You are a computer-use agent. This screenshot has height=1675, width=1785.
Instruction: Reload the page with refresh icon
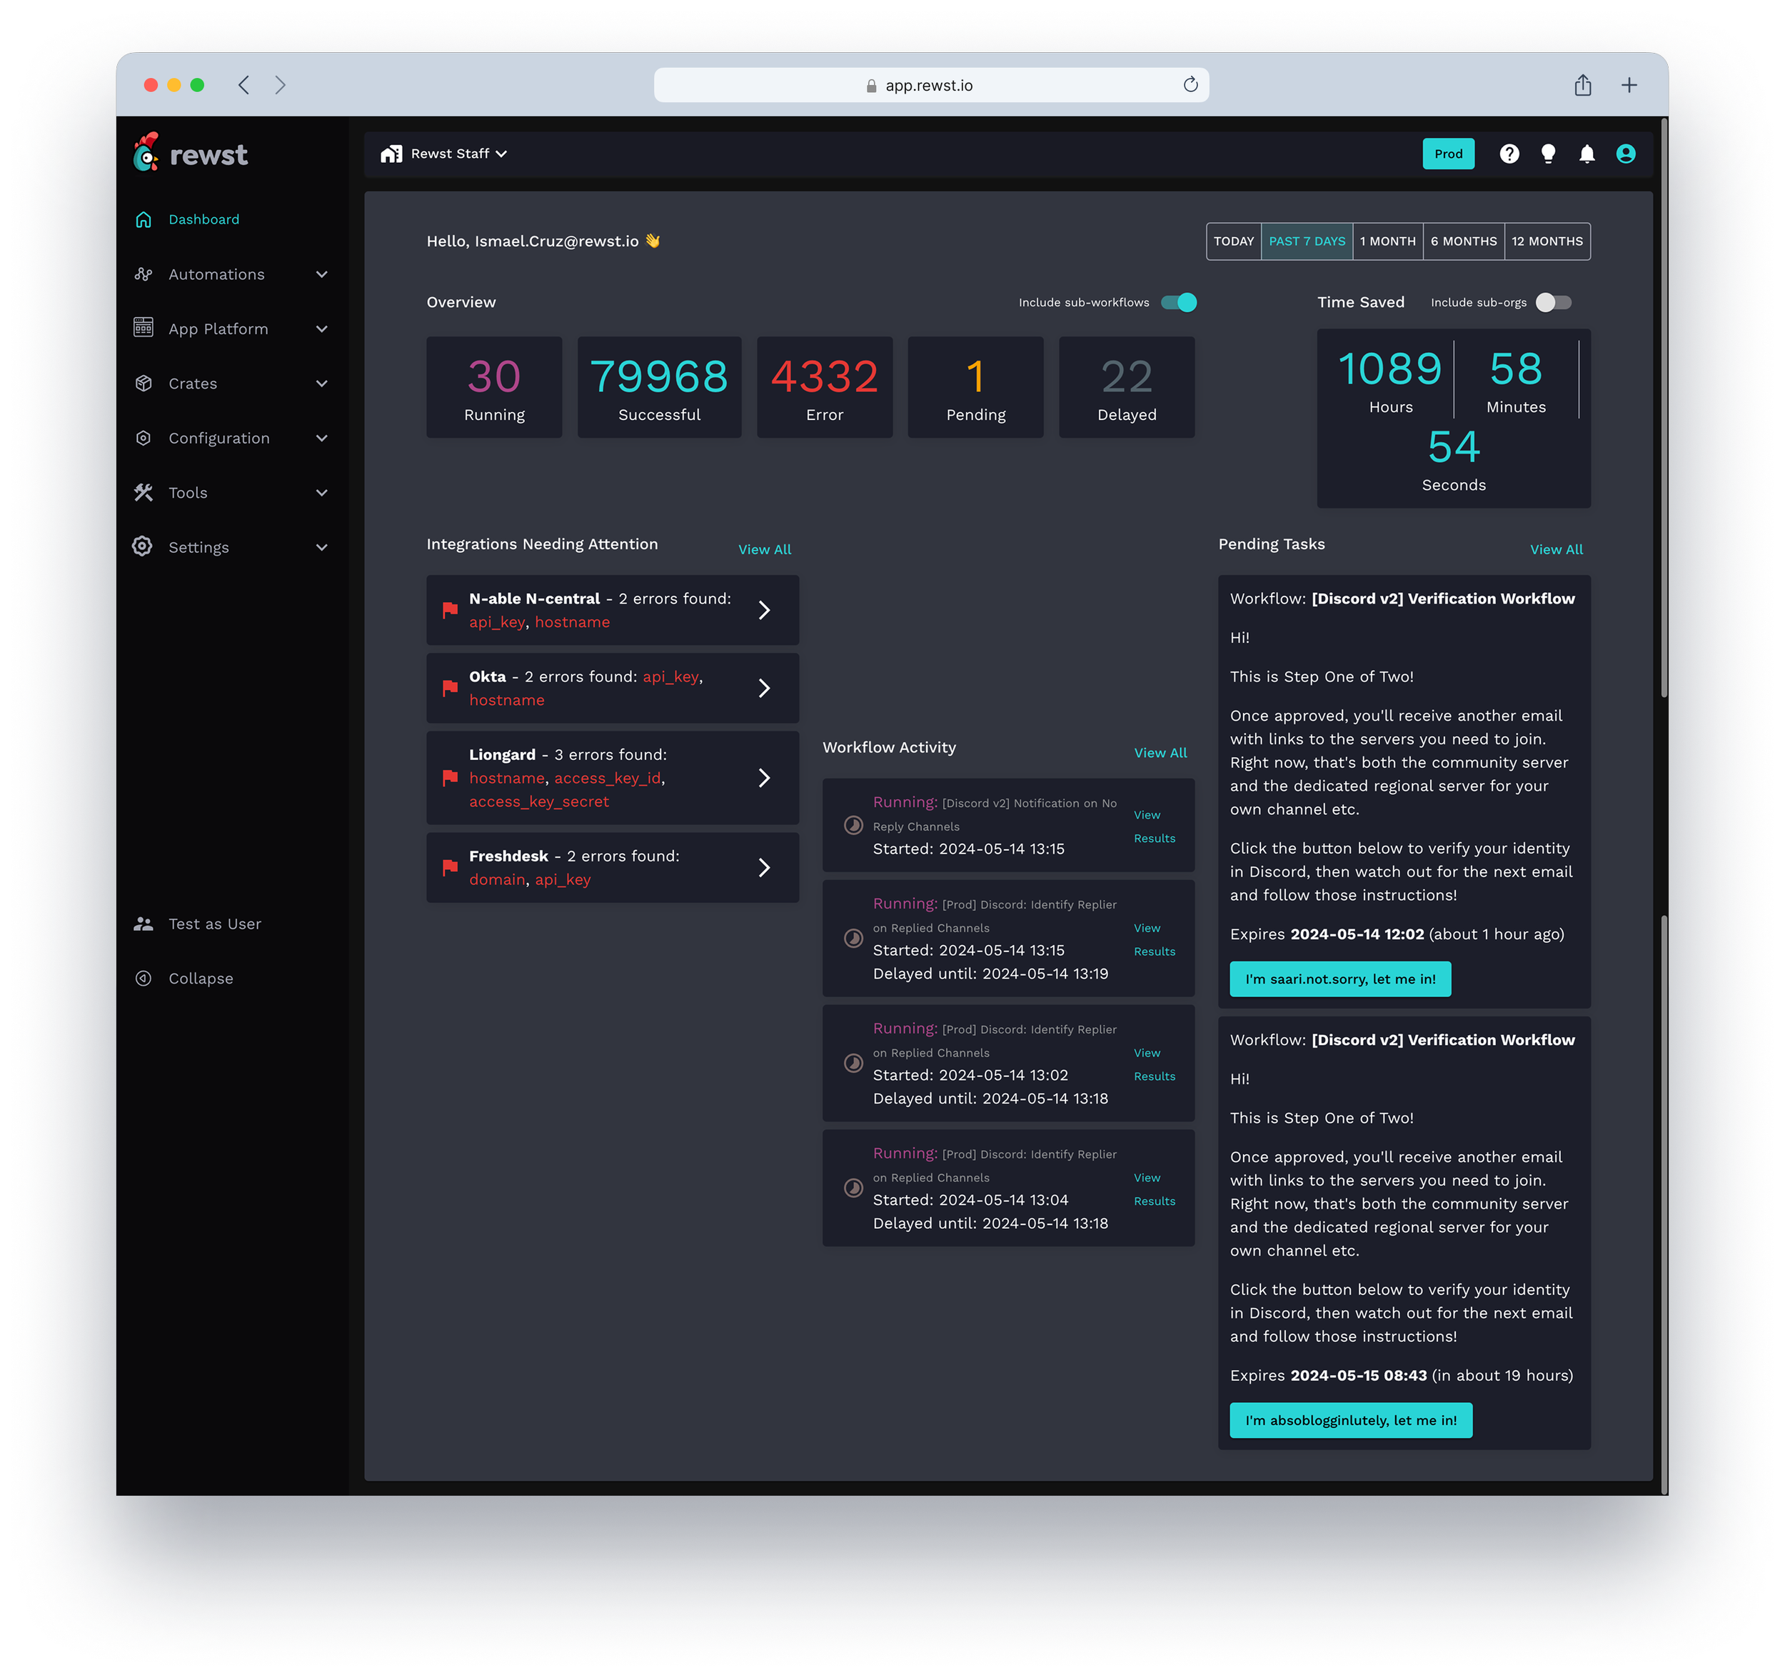1191,84
